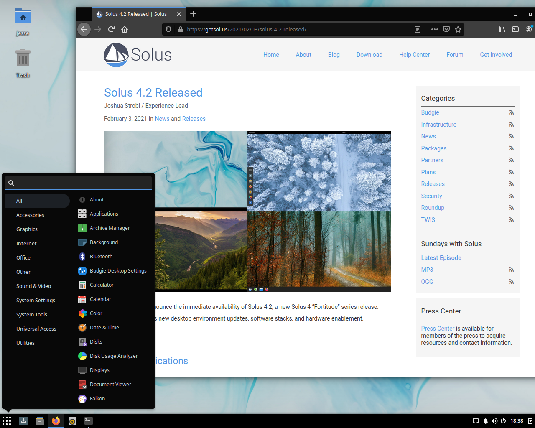Toggle the Firefox sidebar icon

point(515,29)
